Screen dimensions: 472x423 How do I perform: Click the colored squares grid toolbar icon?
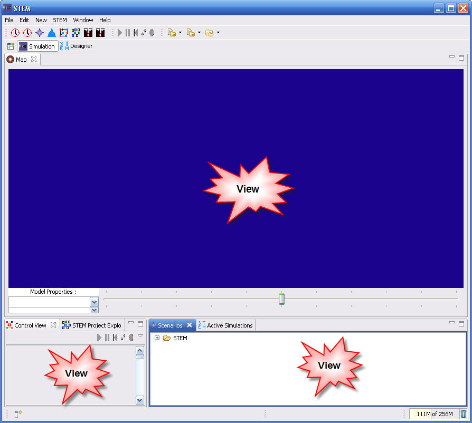point(76,33)
